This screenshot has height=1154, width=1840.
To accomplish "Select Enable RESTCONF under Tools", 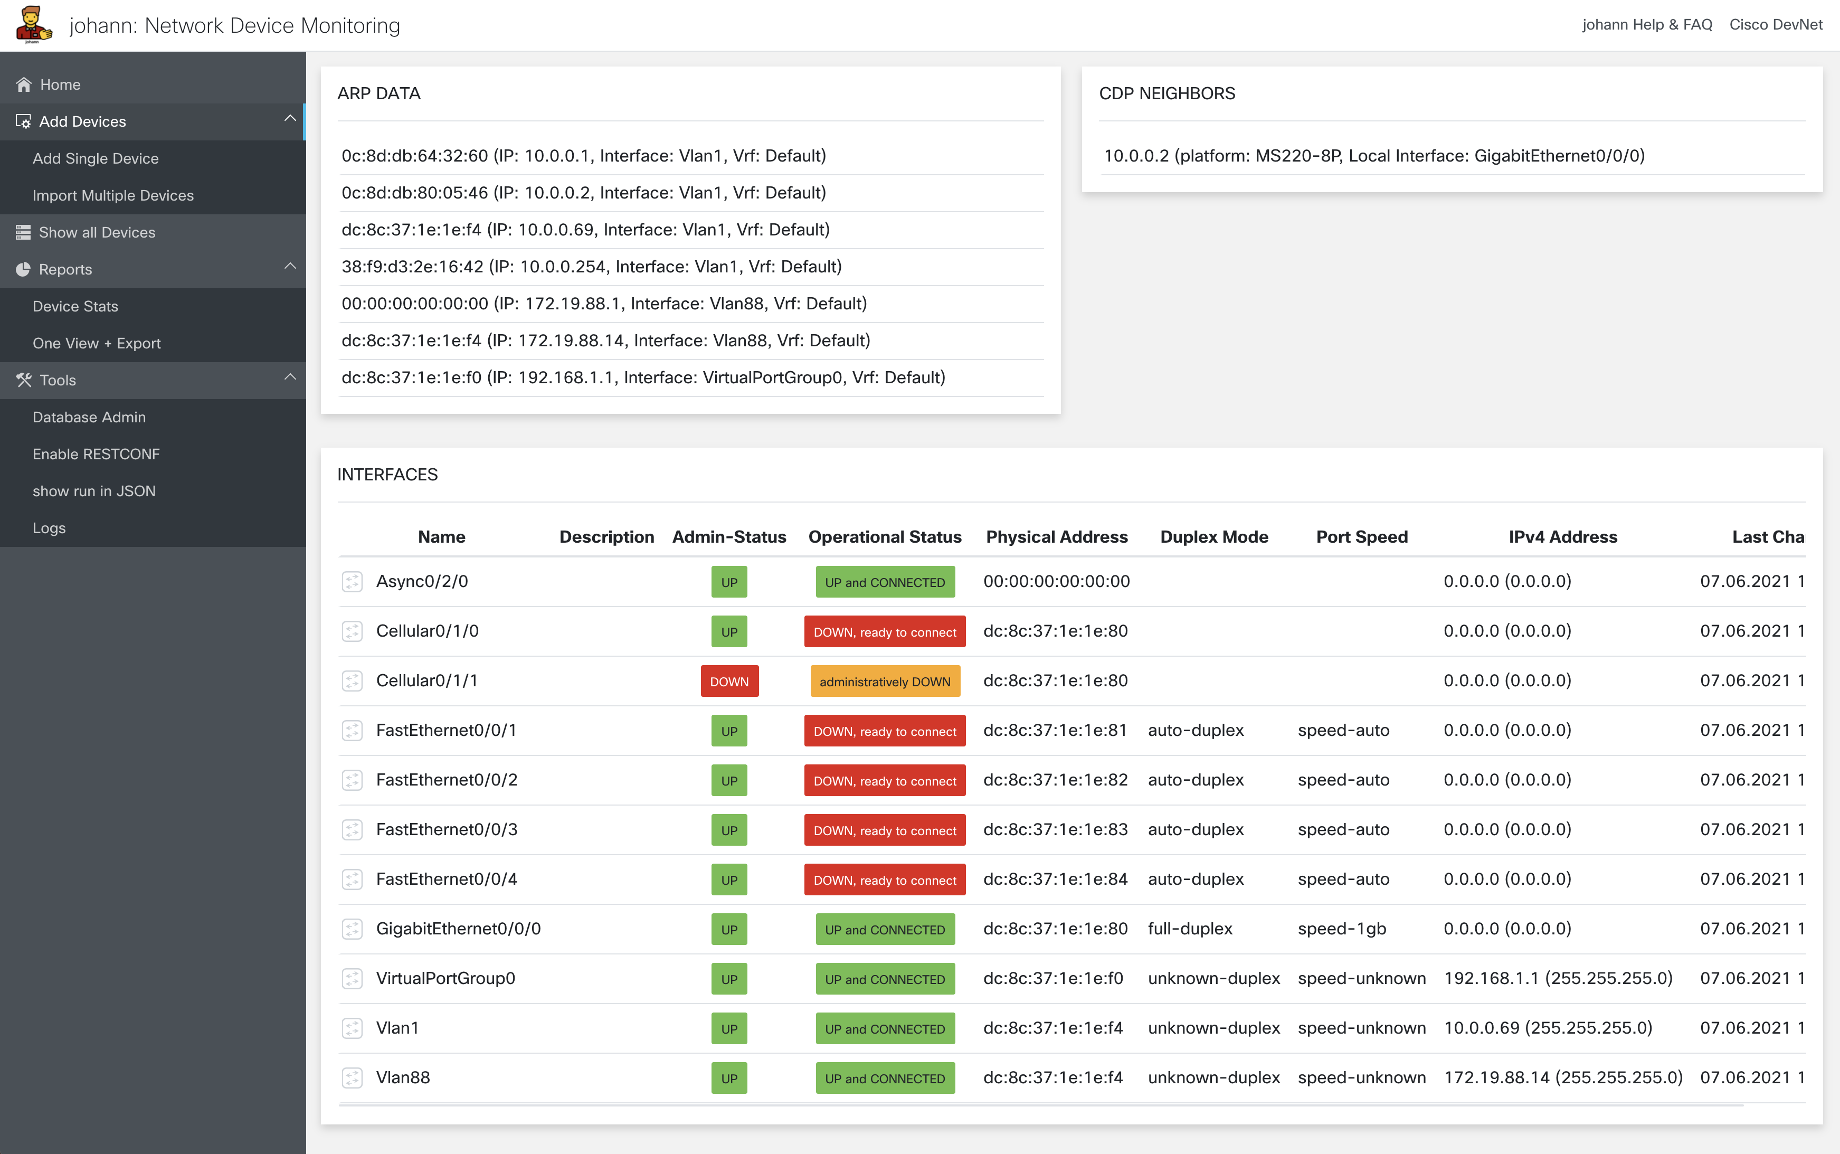I will click(96, 454).
